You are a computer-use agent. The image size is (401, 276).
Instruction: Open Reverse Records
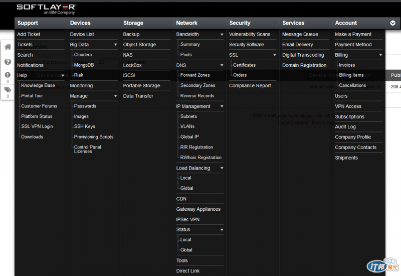pos(197,96)
